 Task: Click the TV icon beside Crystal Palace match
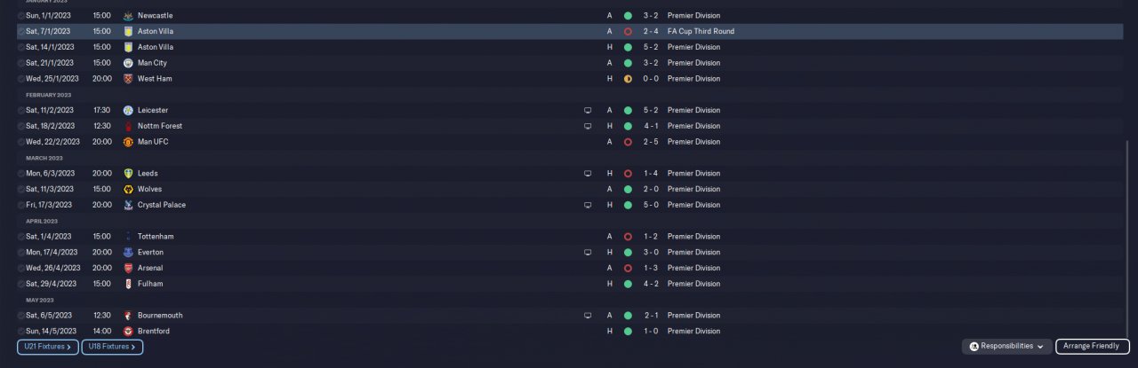pos(587,205)
